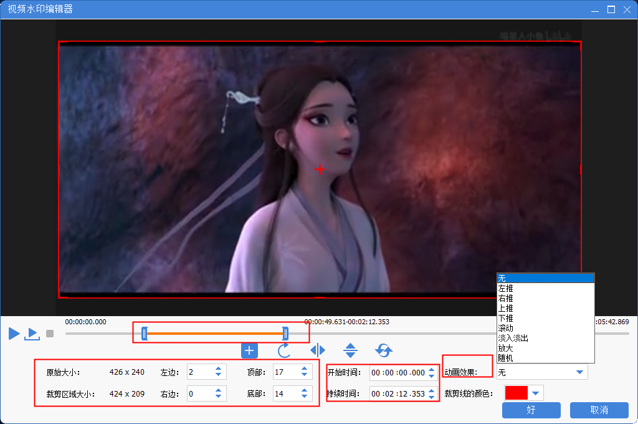638x424 pixels.
Task: Click the video preview image
Action: tap(320, 170)
